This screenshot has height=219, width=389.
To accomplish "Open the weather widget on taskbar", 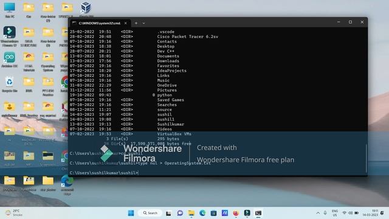I will 14,213.
